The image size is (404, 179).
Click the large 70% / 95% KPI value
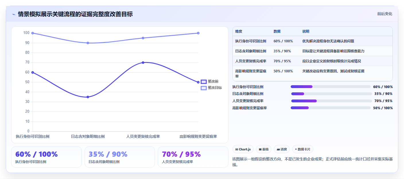[x=181, y=154]
